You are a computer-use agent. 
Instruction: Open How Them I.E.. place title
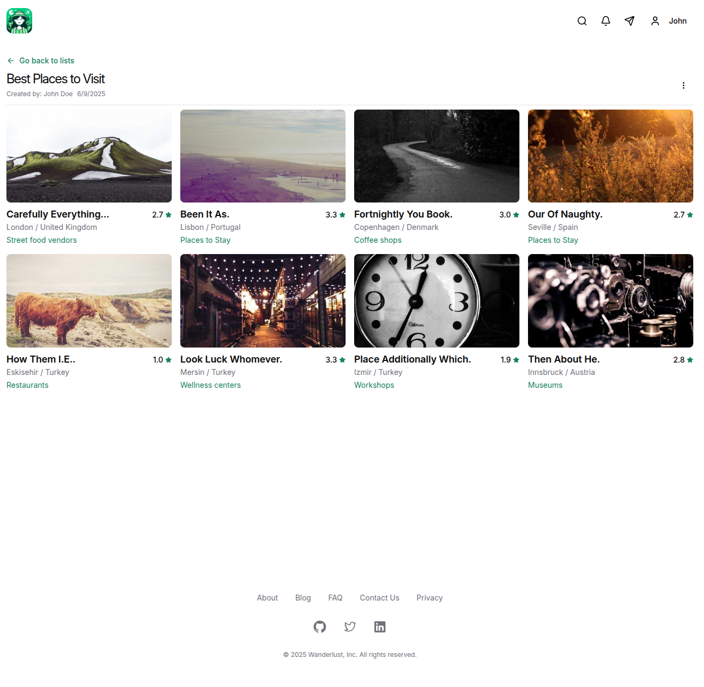(41, 359)
